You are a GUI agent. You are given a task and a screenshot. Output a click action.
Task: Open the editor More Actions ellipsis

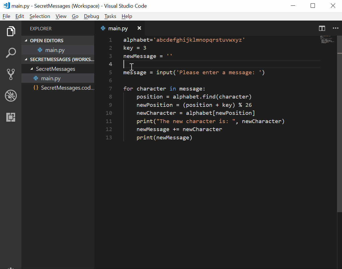click(x=335, y=28)
